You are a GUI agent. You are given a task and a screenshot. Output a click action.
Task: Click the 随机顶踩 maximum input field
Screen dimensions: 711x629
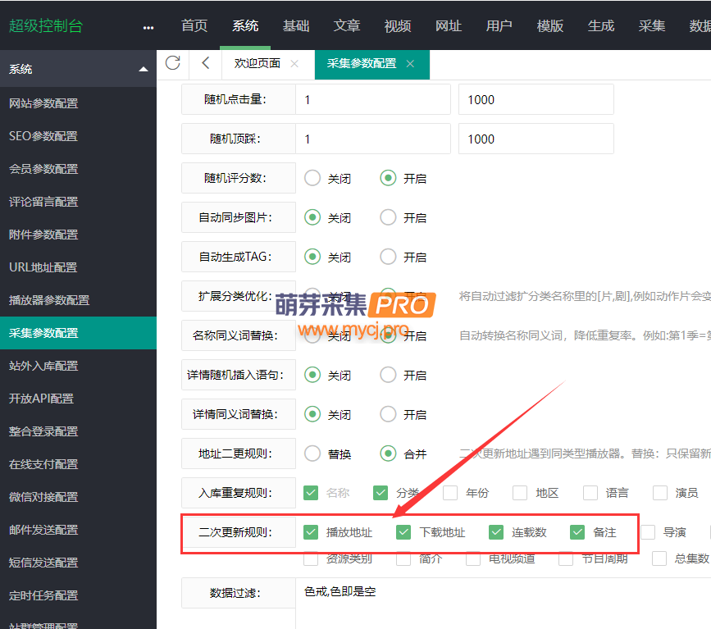[x=536, y=139]
